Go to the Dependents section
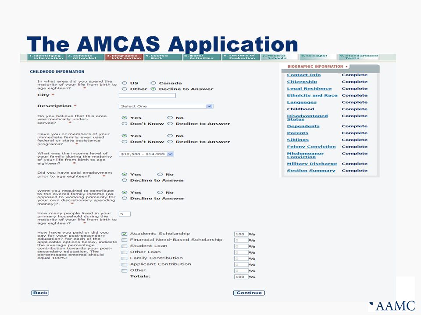The height and width of the screenshot is (315, 421). pos(303,126)
